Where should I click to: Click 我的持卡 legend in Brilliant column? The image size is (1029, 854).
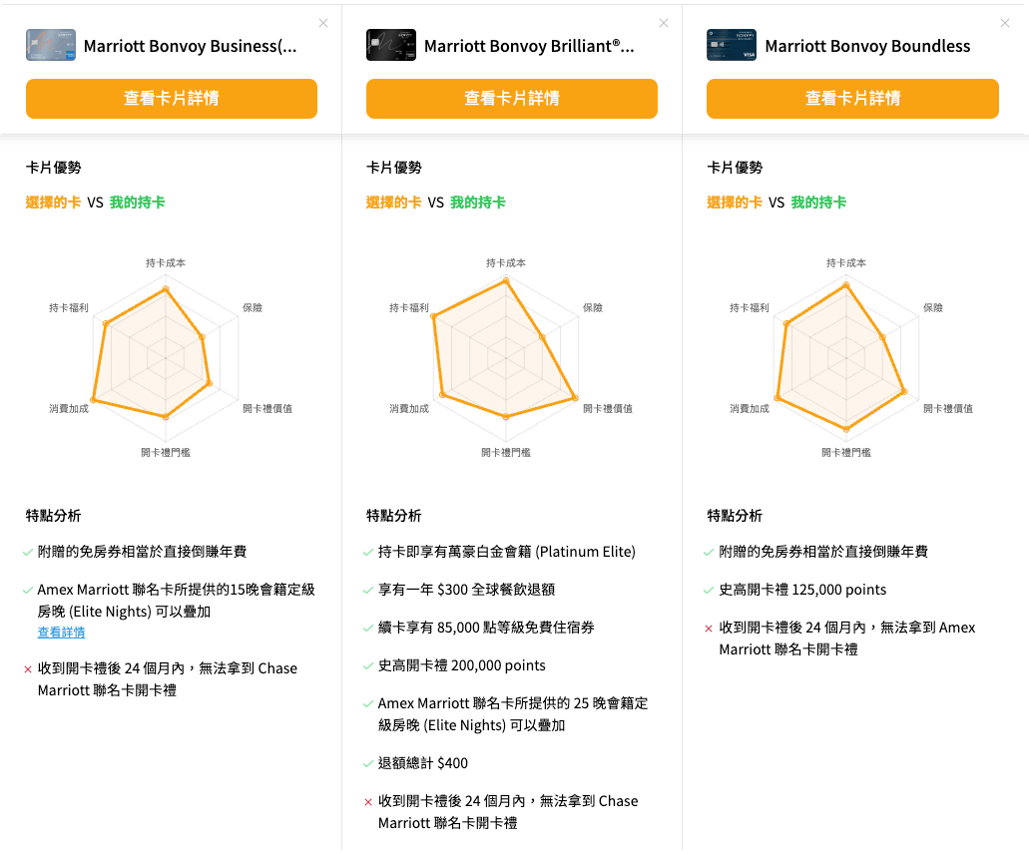coord(478,203)
